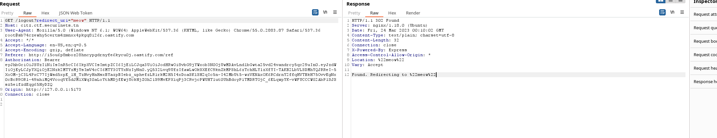Switch Request view to Pretty tab
Screen dimensions: 717x138
click(x=7, y=13)
